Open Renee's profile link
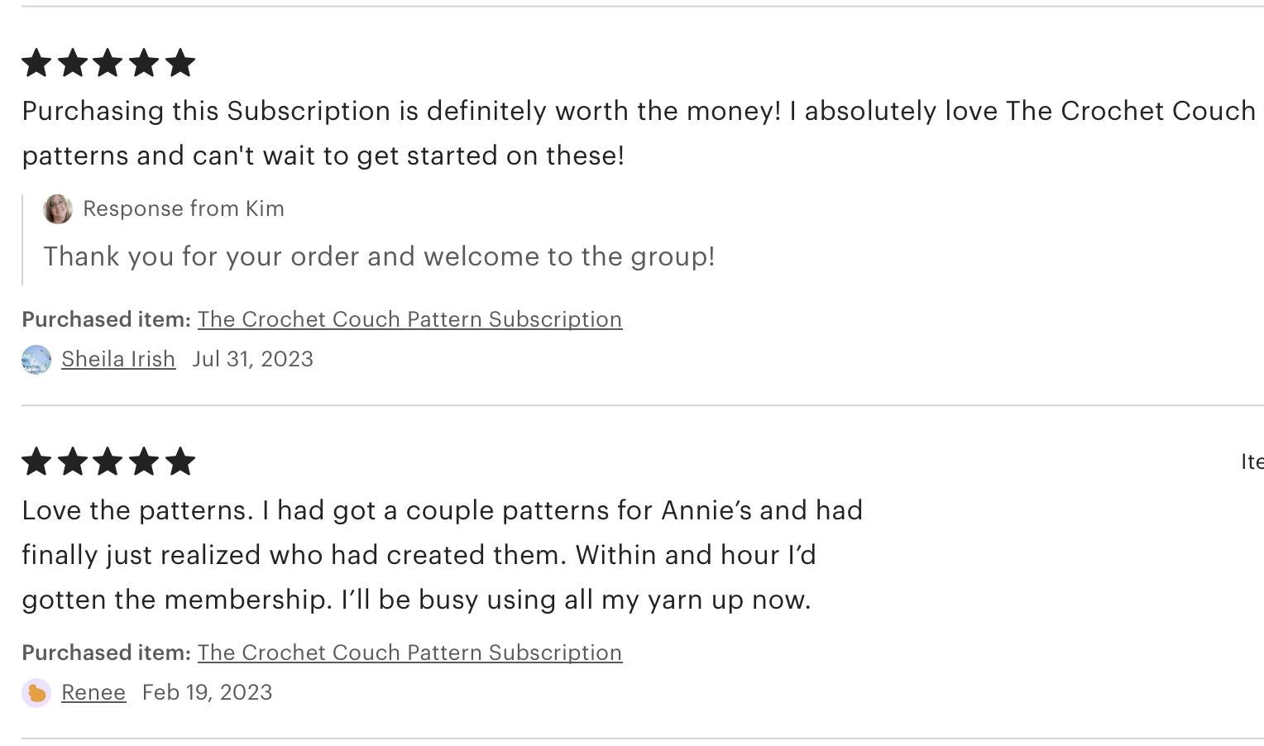 (x=93, y=692)
